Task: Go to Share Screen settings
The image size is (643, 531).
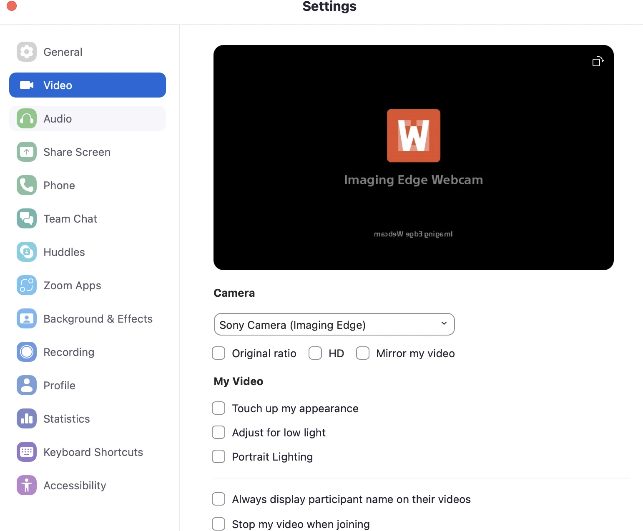Action: click(x=88, y=152)
